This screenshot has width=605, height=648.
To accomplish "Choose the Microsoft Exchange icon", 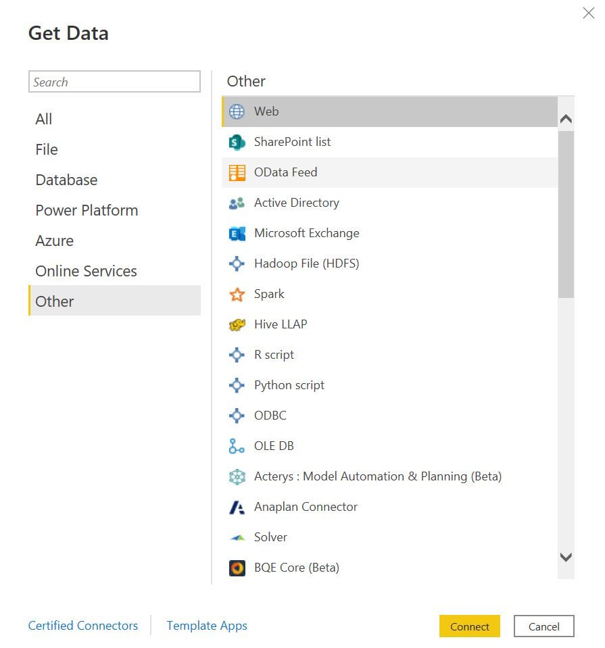I will (237, 233).
